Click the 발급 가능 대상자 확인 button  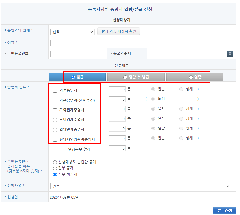coord(119,31)
